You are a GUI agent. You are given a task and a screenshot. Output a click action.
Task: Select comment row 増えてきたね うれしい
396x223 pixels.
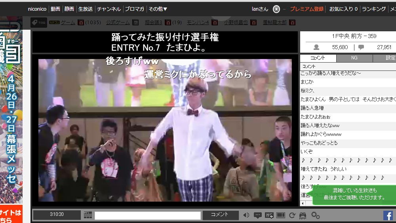click(x=348, y=169)
